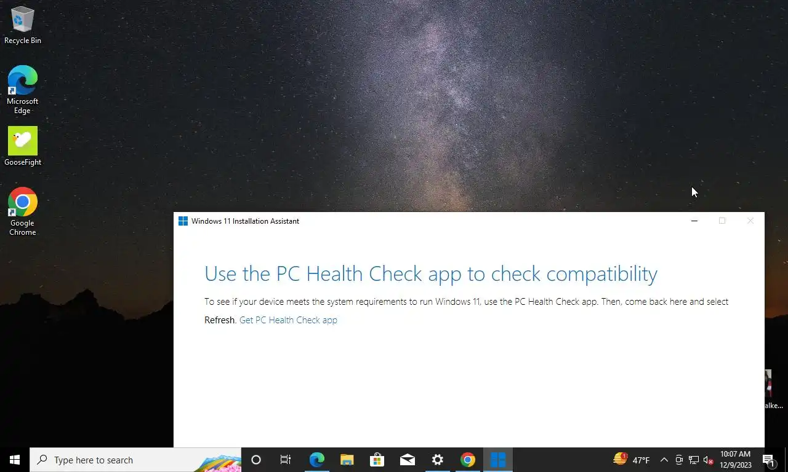Click the Windows 11 Installation Assistant taskbar button
Viewport: 788px width, 472px height.
(497, 460)
